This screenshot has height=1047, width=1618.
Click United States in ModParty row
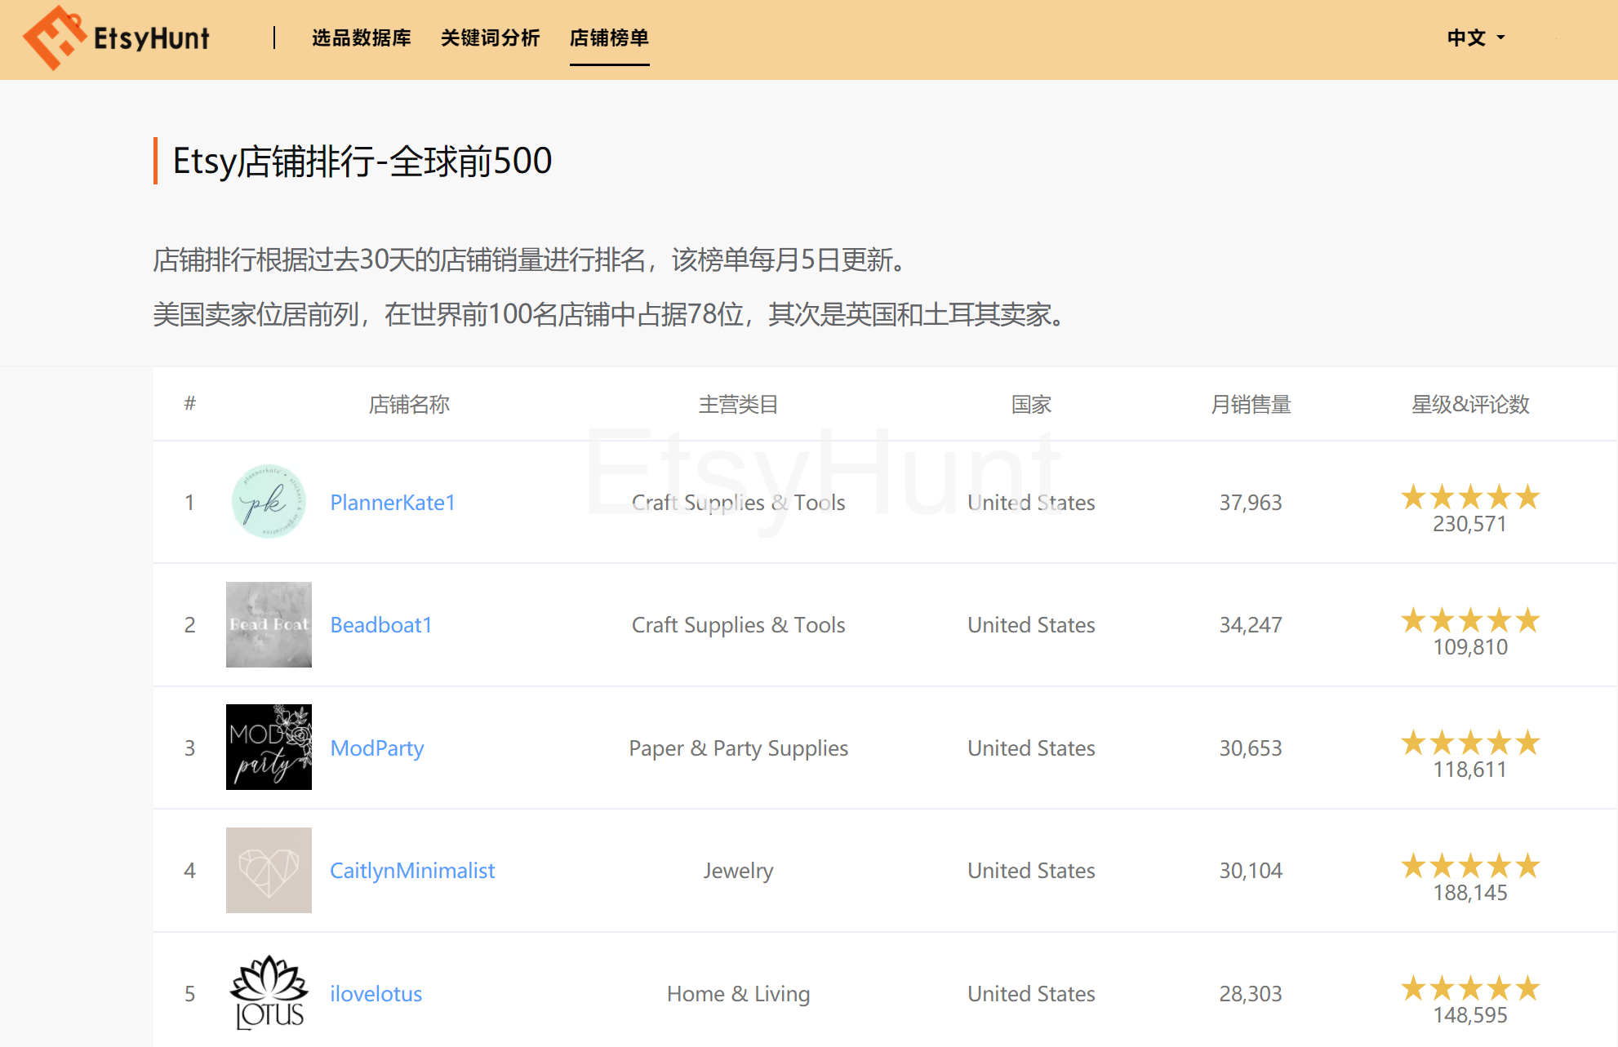click(1031, 748)
